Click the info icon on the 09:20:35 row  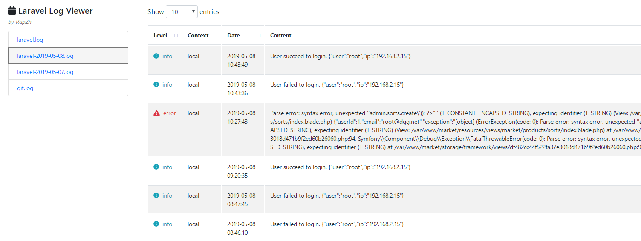[x=156, y=167]
